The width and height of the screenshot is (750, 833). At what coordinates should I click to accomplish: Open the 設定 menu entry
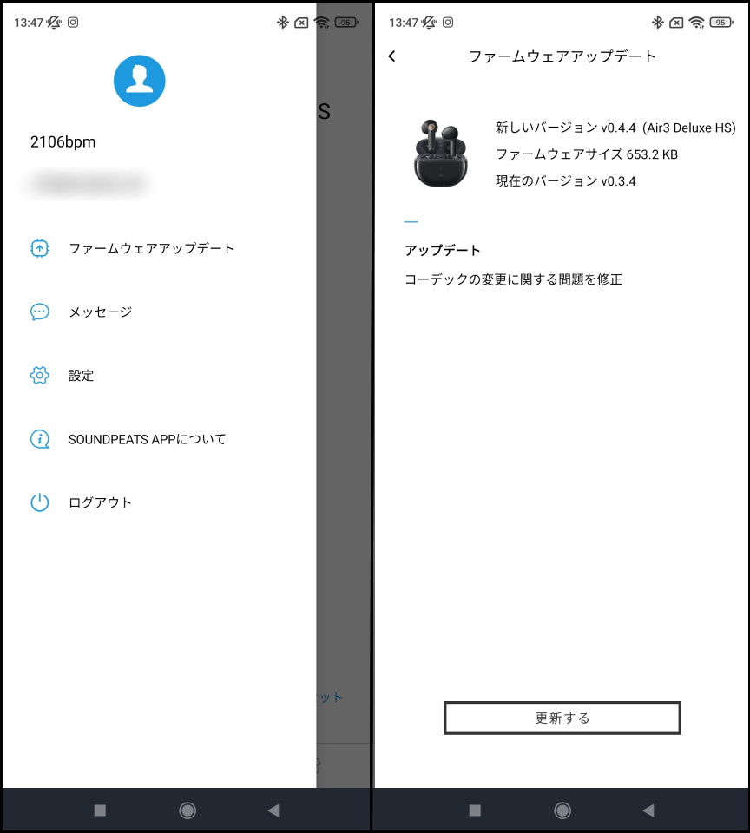click(x=82, y=376)
